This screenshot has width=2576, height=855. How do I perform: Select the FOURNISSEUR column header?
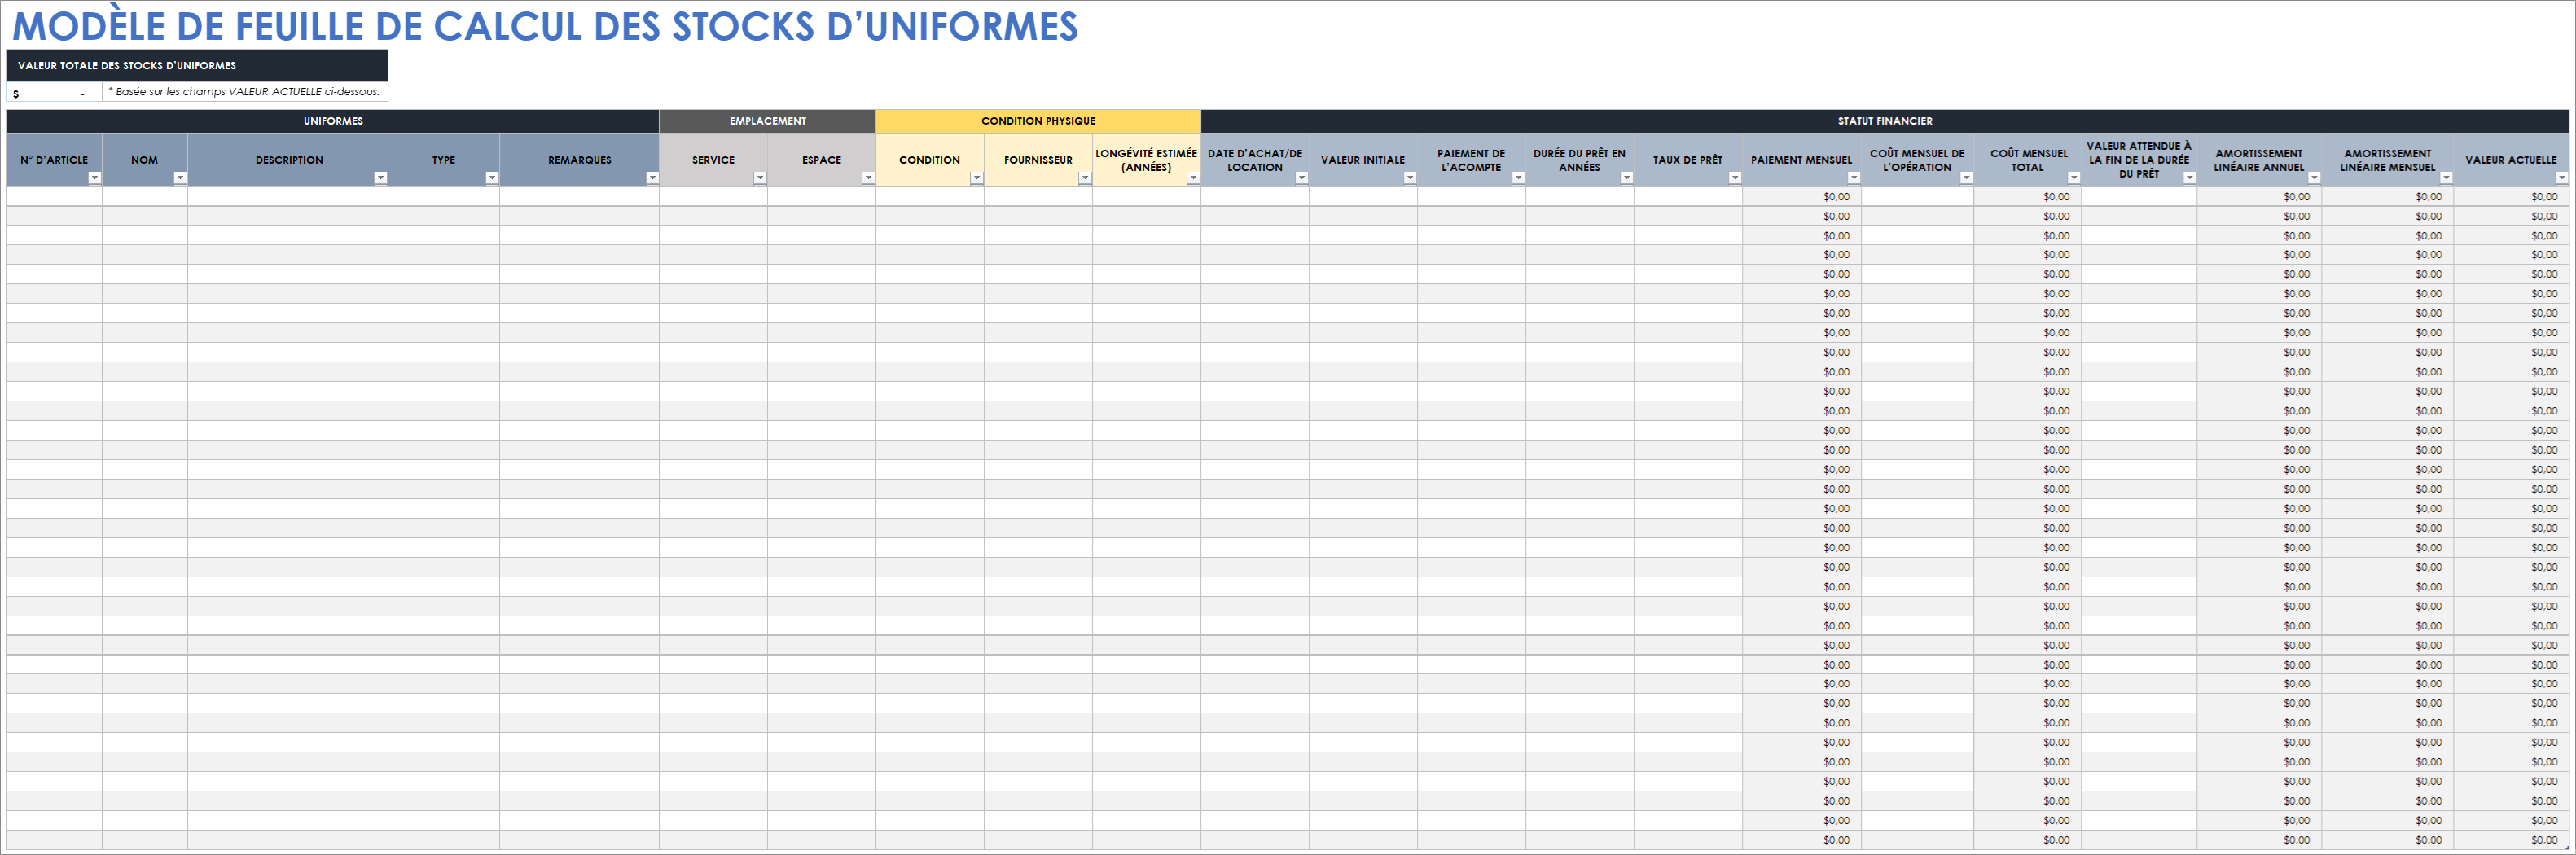click(1038, 160)
